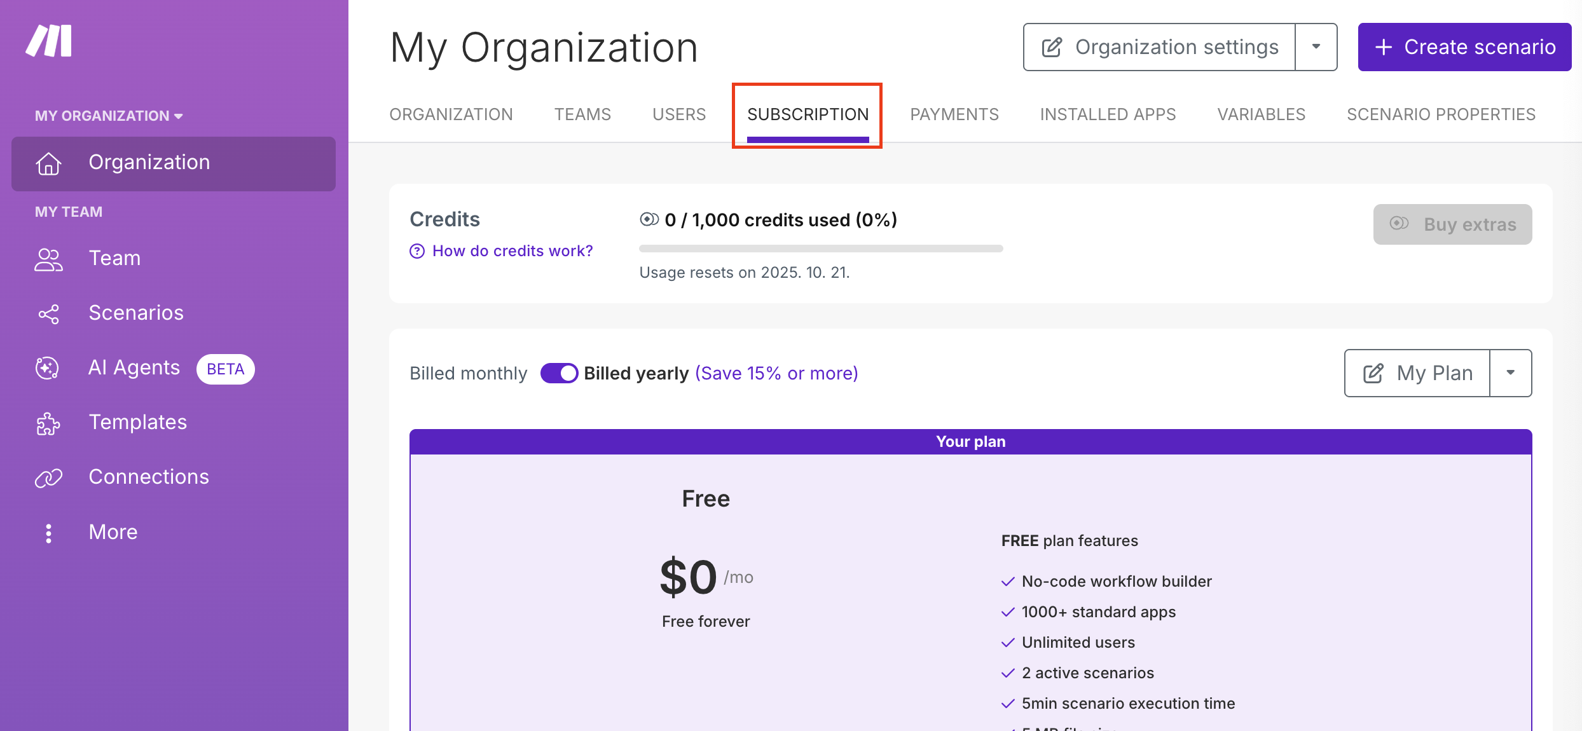Viewport: 1582px width, 731px height.
Task: Click the AI Agents sparkle icon
Action: (x=48, y=368)
